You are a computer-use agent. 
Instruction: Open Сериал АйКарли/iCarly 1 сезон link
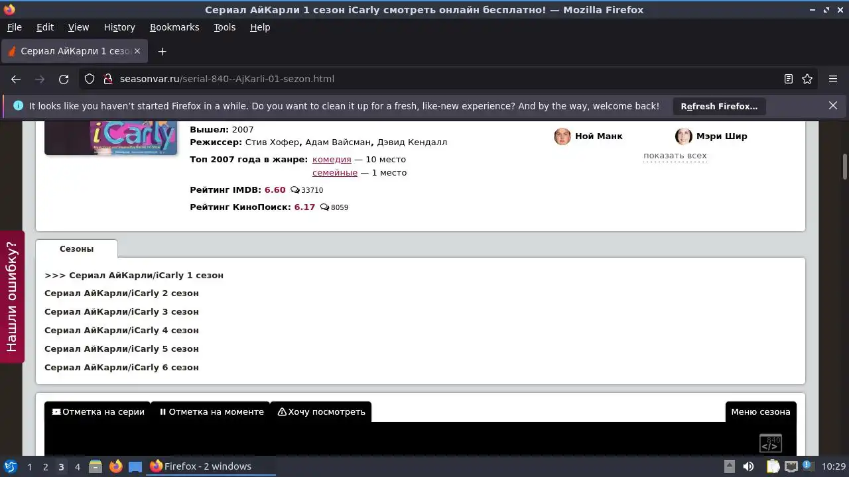134,276
